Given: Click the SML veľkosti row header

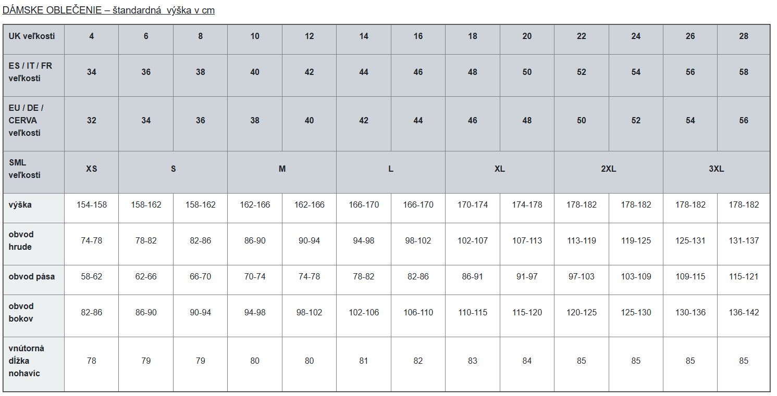Looking at the screenshot, I should [33, 172].
